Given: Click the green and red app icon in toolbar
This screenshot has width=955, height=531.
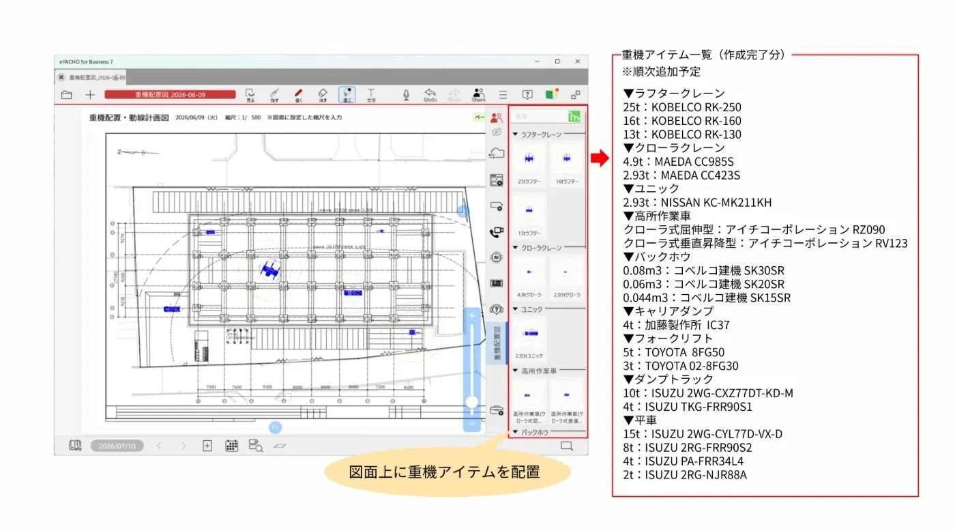Looking at the screenshot, I should [552, 94].
